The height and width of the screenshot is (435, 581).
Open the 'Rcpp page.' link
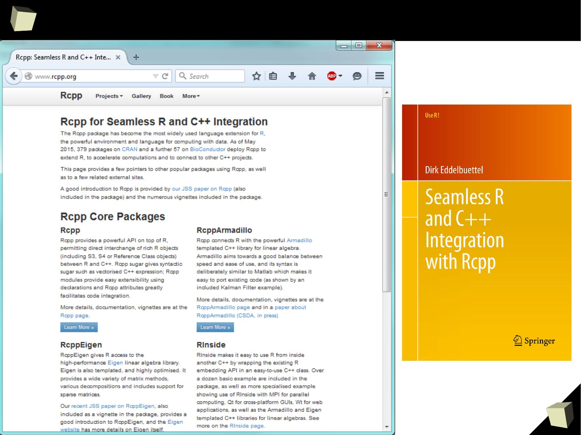(x=75, y=315)
